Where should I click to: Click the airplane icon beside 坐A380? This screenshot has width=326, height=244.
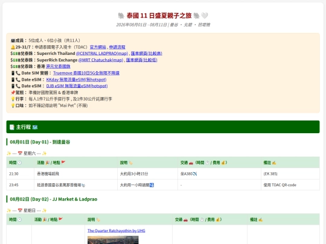tap(194, 174)
